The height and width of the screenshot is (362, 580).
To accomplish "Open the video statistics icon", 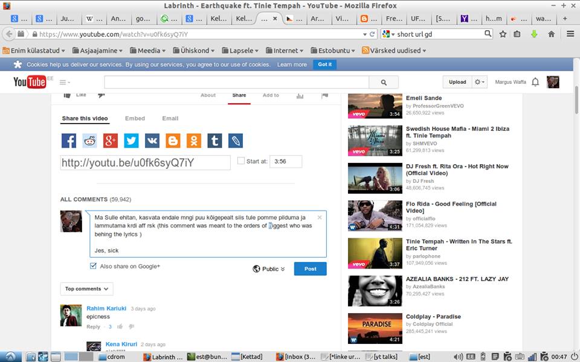I will click(300, 96).
